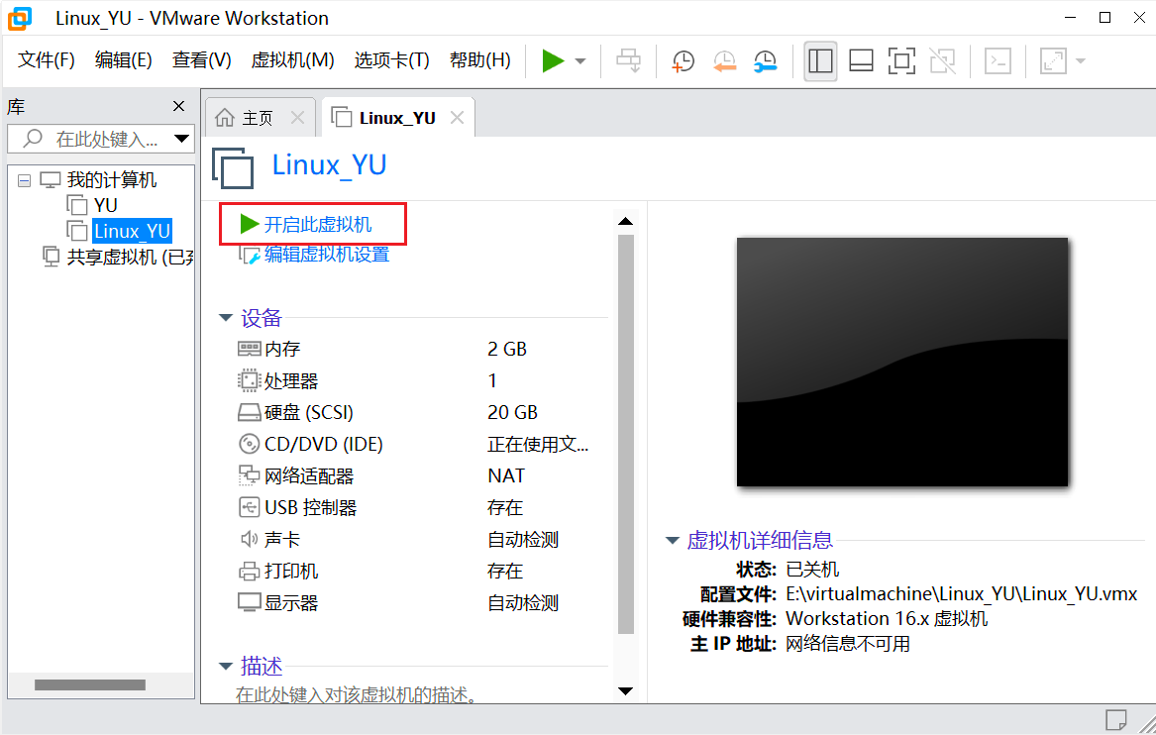Viewport: 1156px width, 735px height.
Task: Open the power options dropdown arrow
Action: (x=580, y=61)
